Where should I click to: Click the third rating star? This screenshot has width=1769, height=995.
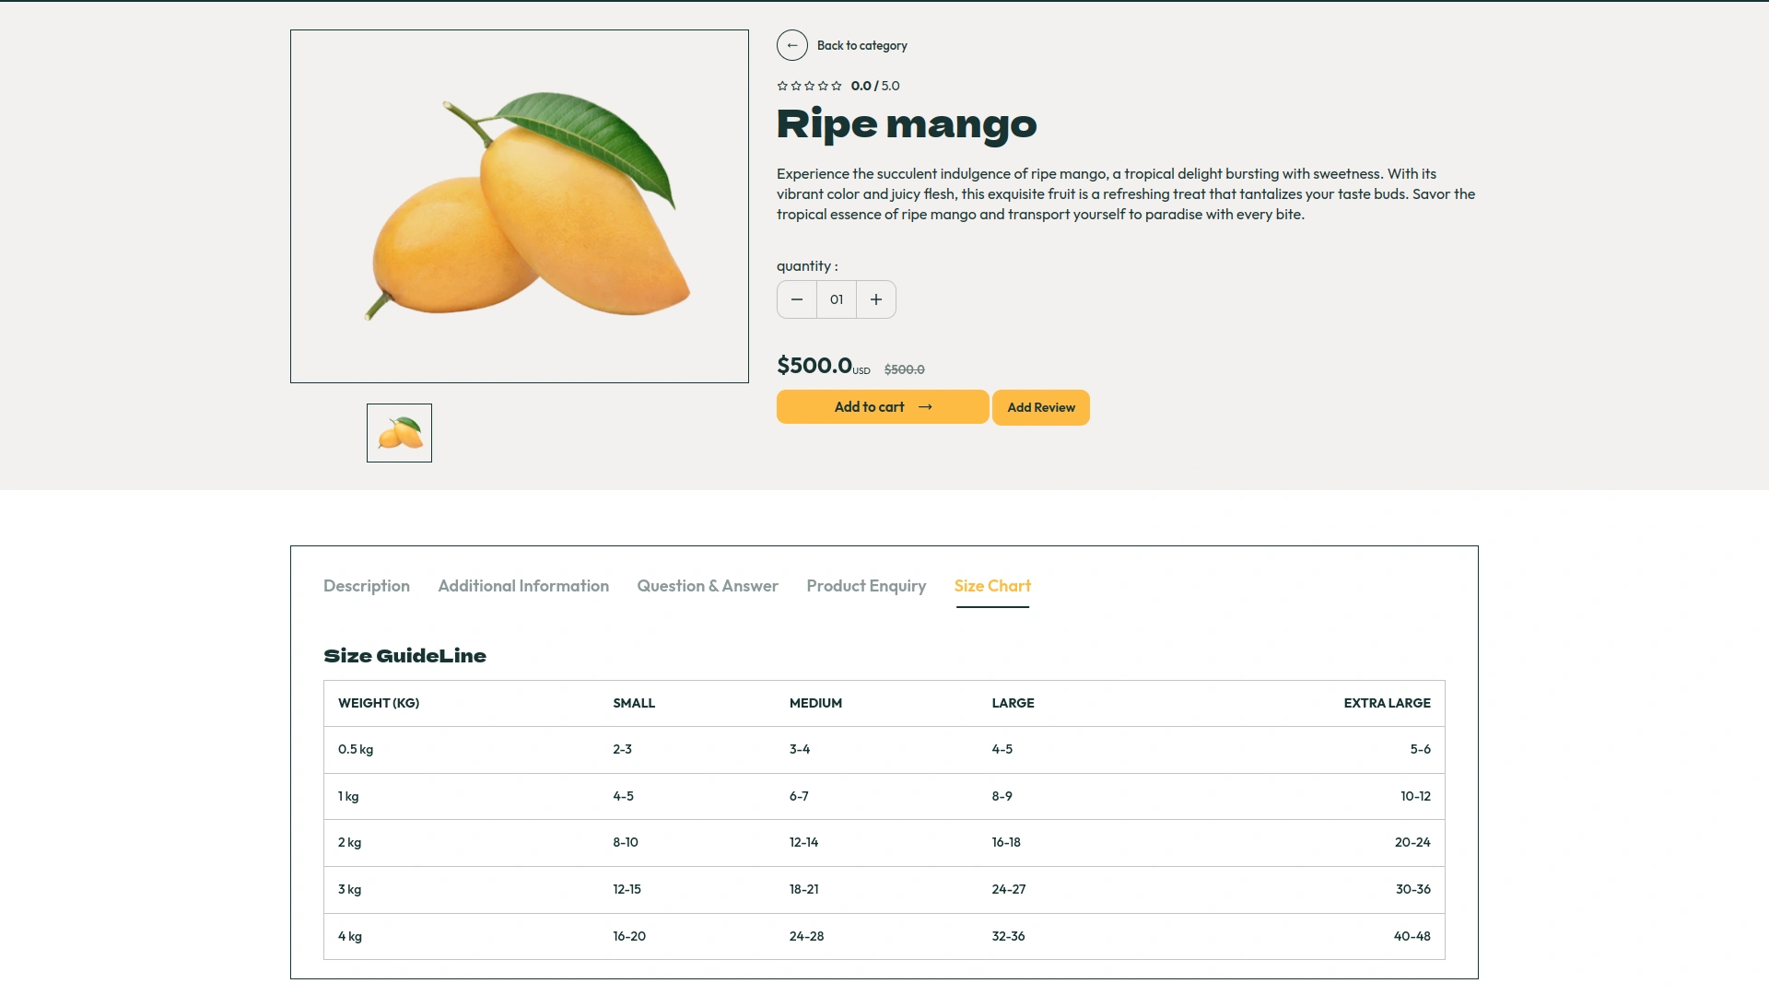coord(809,86)
